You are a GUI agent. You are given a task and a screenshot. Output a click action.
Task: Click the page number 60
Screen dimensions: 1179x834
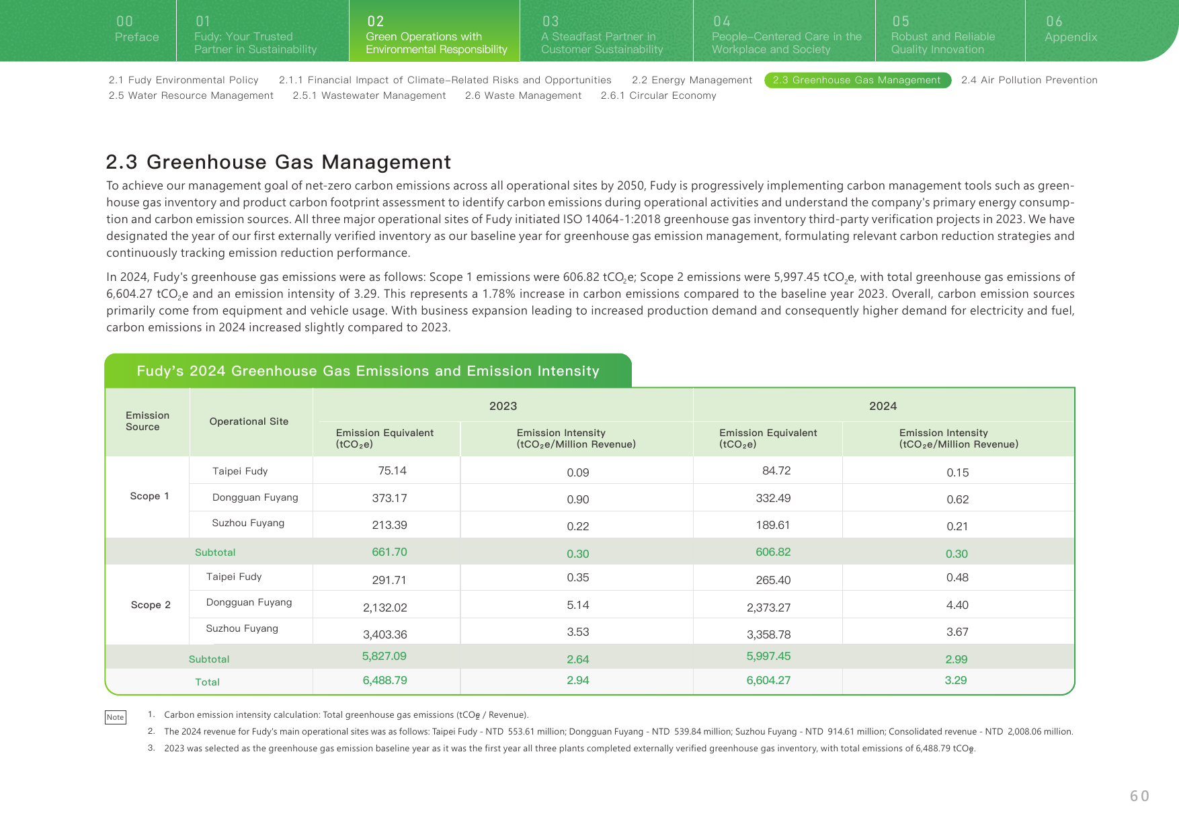[x=1139, y=796]
